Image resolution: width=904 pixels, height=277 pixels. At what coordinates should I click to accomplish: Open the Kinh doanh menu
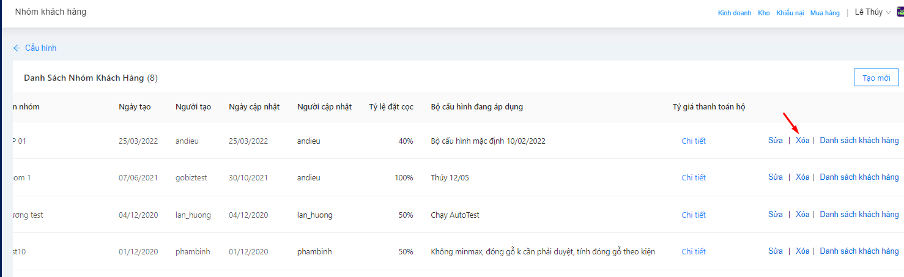pyautogui.click(x=734, y=13)
